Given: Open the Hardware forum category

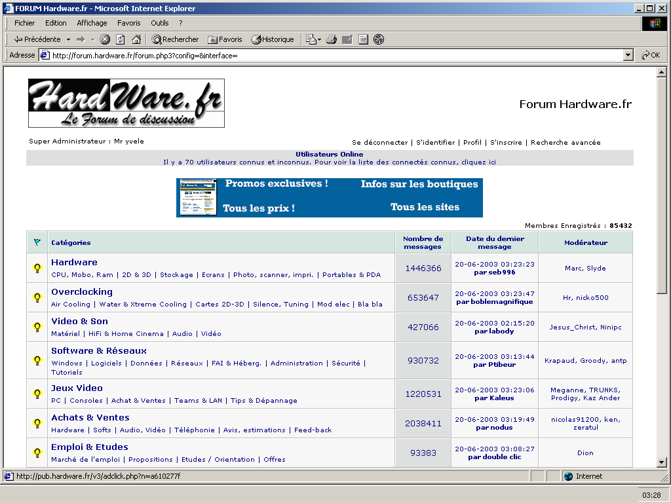Looking at the screenshot, I should 74,262.
